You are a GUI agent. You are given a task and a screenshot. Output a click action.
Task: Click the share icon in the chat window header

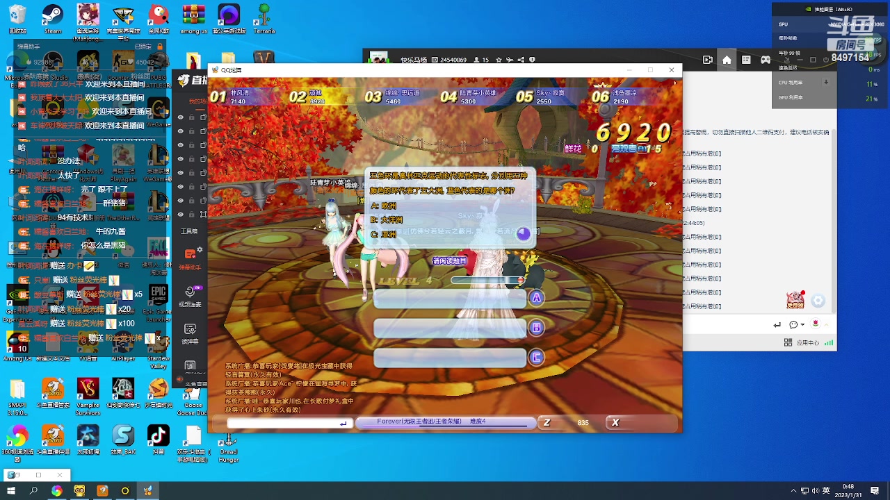coord(520,60)
